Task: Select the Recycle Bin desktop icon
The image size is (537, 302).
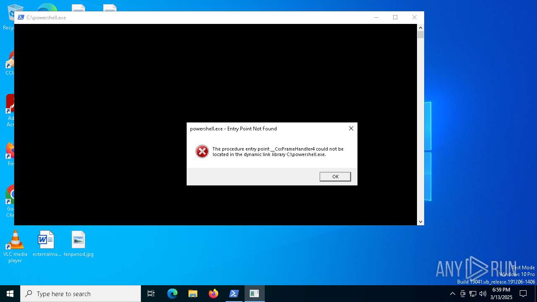Action: click(9, 18)
